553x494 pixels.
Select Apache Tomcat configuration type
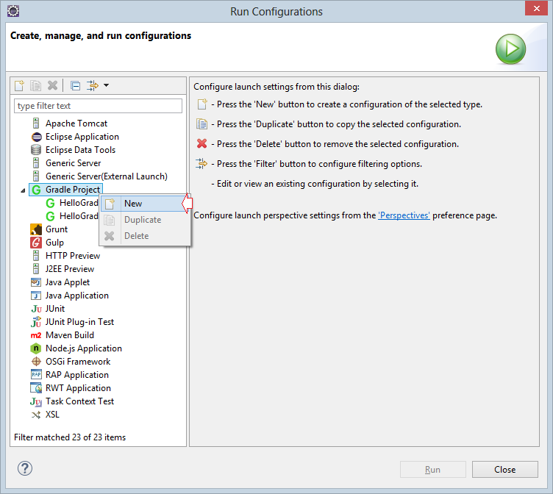(76, 124)
